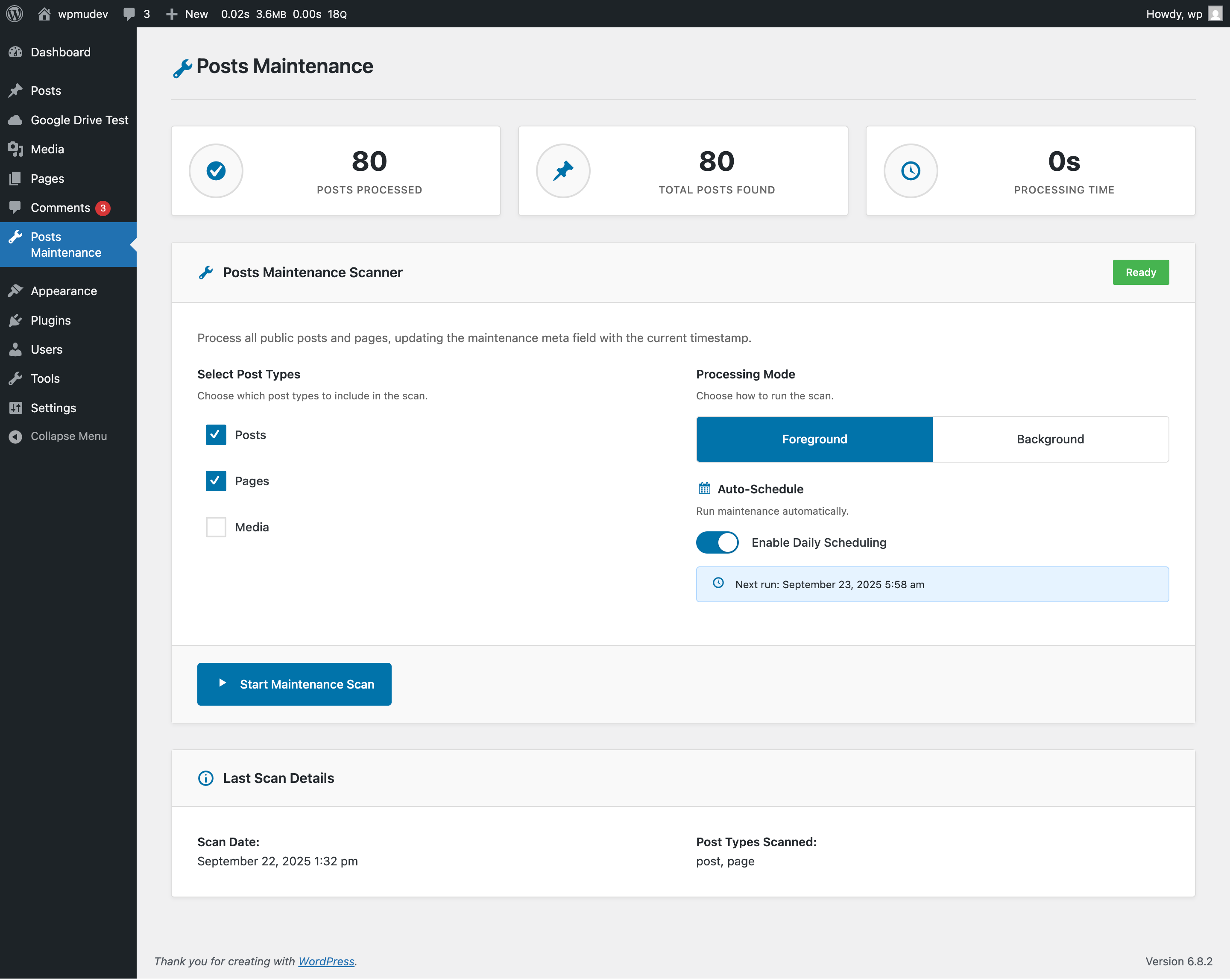Click the clock icon in Next run notice
Viewport: 1230px width, 979px height.
point(718,583)
